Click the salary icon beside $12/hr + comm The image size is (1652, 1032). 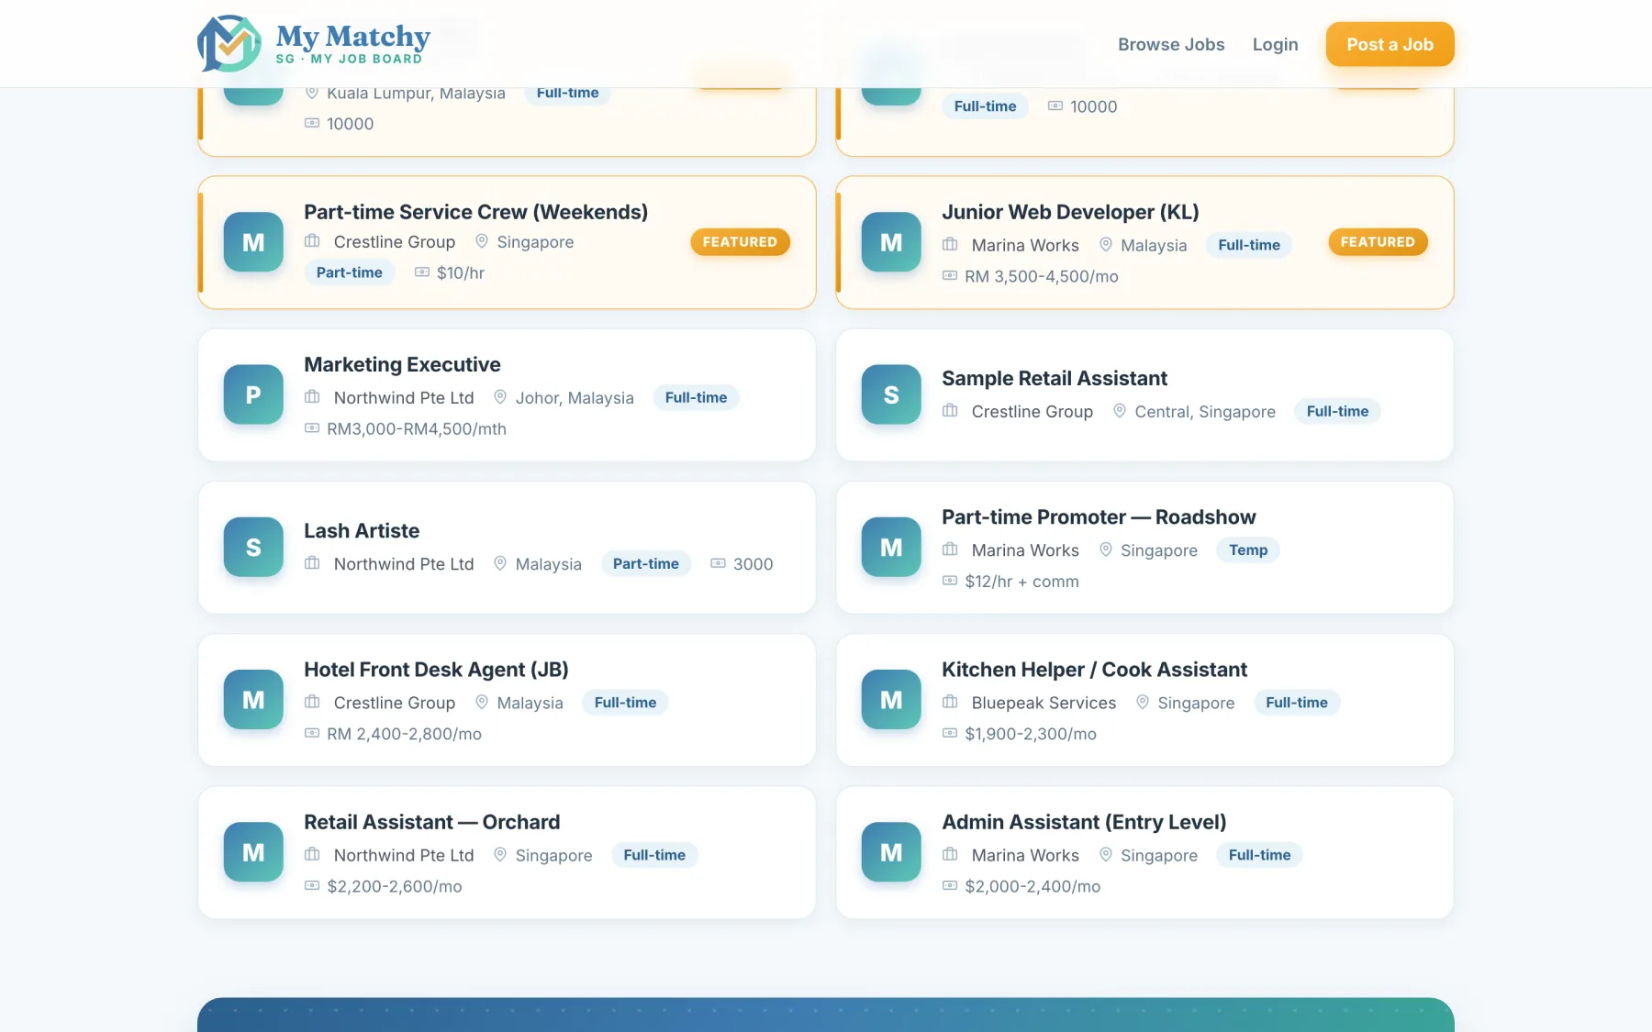(950, 581)
